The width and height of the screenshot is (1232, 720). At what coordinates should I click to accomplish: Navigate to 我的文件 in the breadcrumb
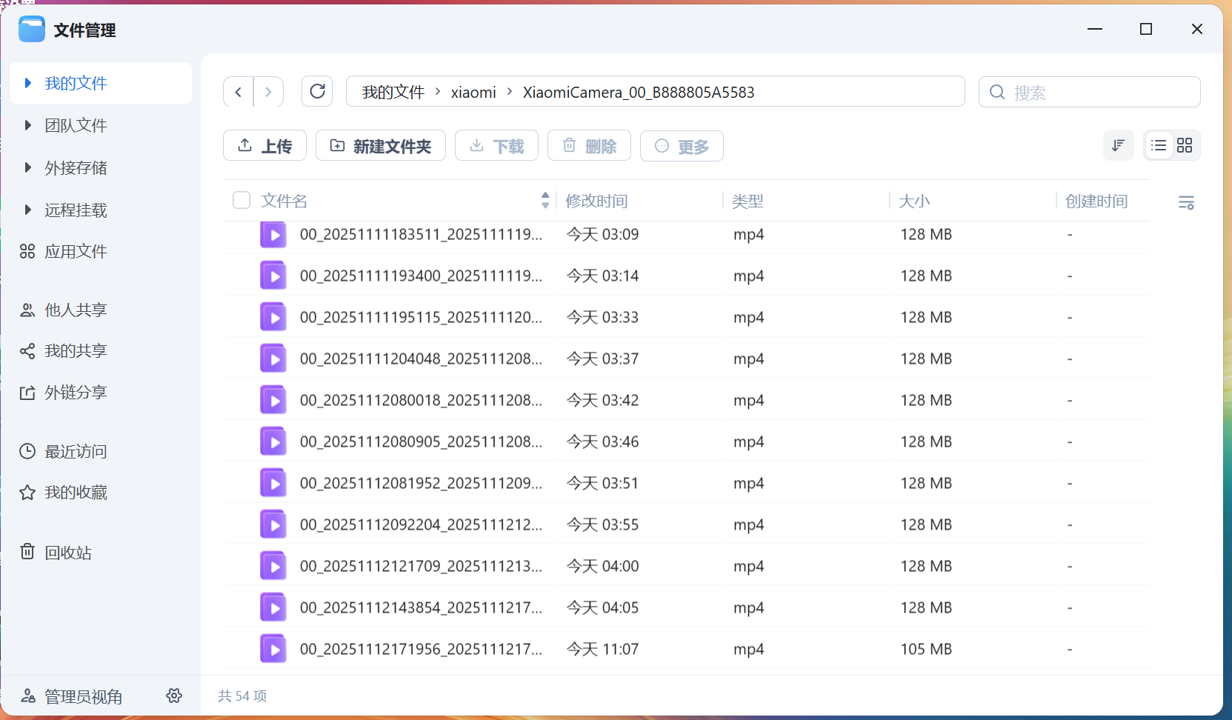(x=393, y=92)
